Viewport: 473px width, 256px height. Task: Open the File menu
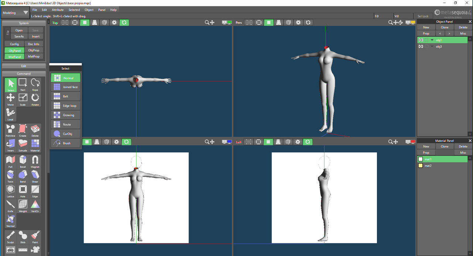pyautogui.click(x=35, y=10)
